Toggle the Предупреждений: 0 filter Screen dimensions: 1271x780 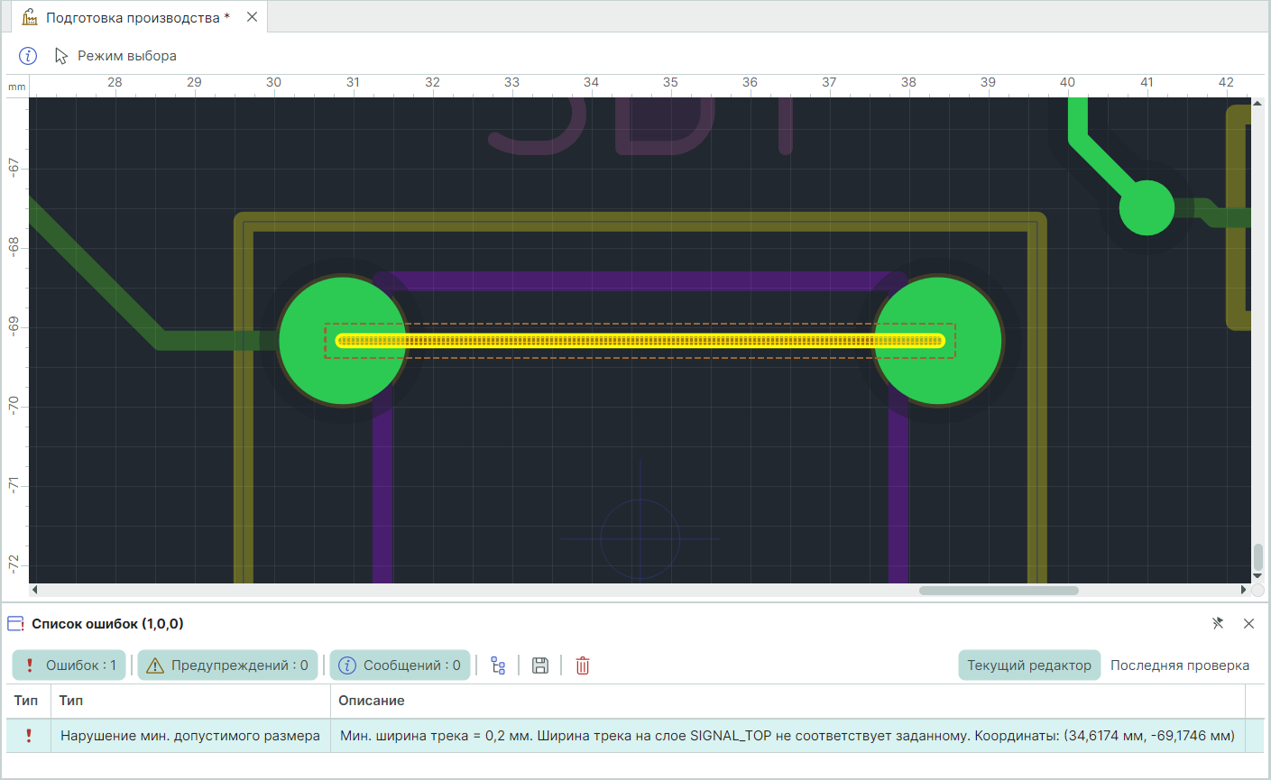tap(227, 665)
